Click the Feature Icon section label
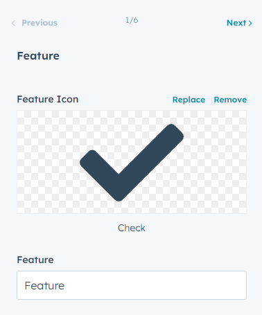This screenshot has width=262, height=315. 48,99
